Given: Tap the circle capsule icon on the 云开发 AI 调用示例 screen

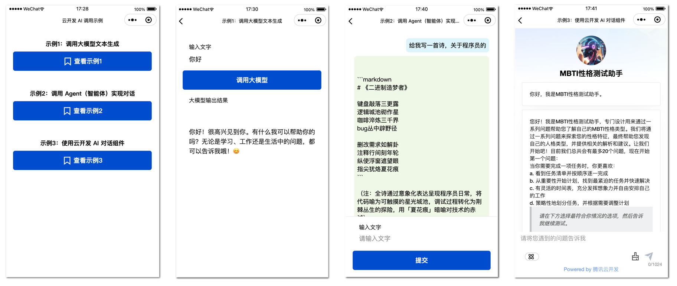Looking at the screenshot, I should coord(148,20).
